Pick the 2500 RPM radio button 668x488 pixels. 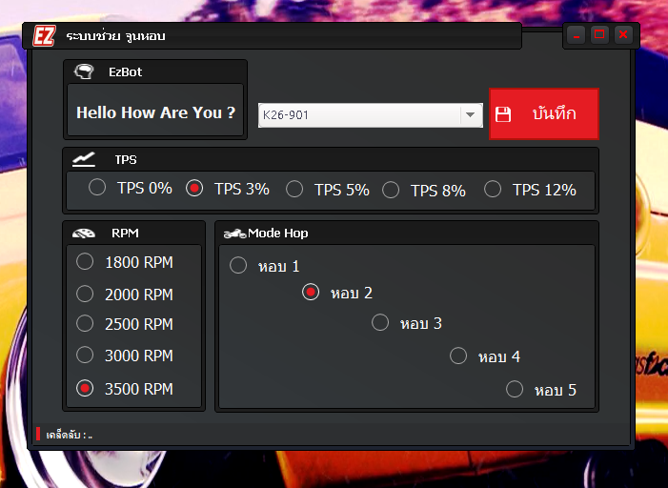tap(85, 324)
